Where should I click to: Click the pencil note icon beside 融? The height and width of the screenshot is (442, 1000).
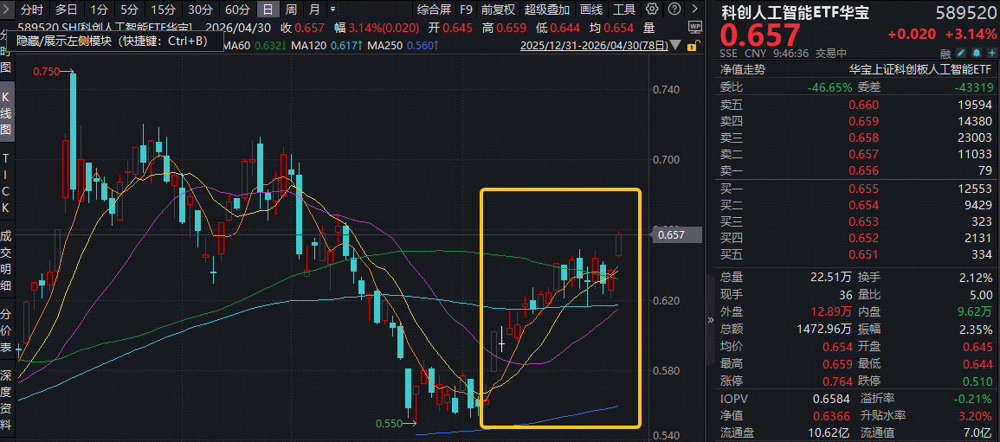click(x=960, y=53)
